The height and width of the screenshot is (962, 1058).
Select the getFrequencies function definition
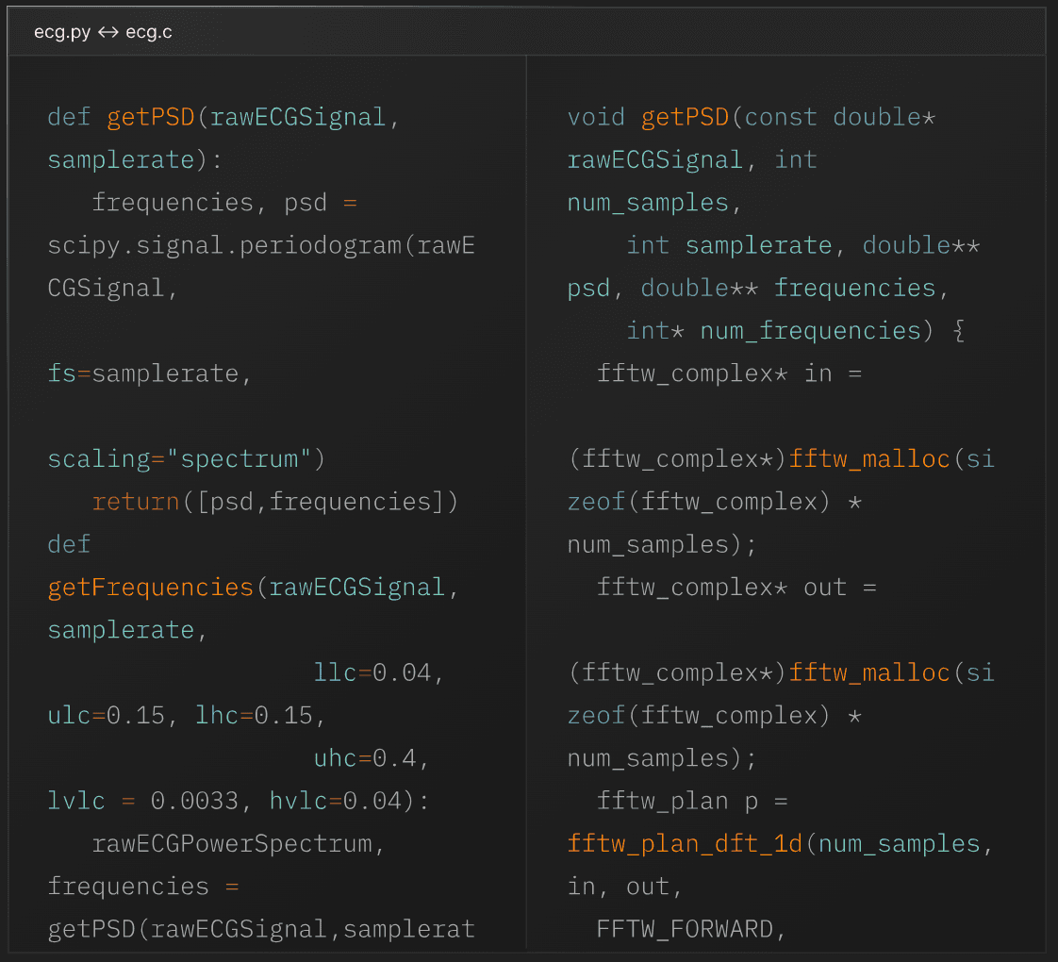pos(150,587)
